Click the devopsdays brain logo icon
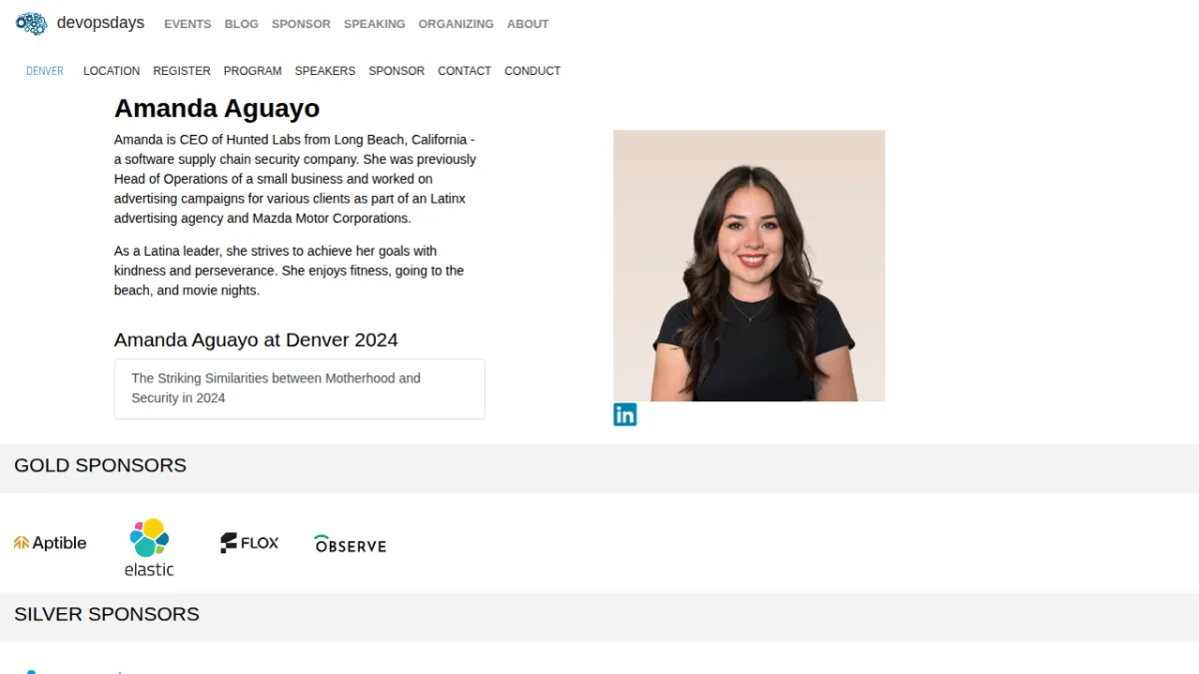This screenshot has width=1199, height=674. point(31,23)
